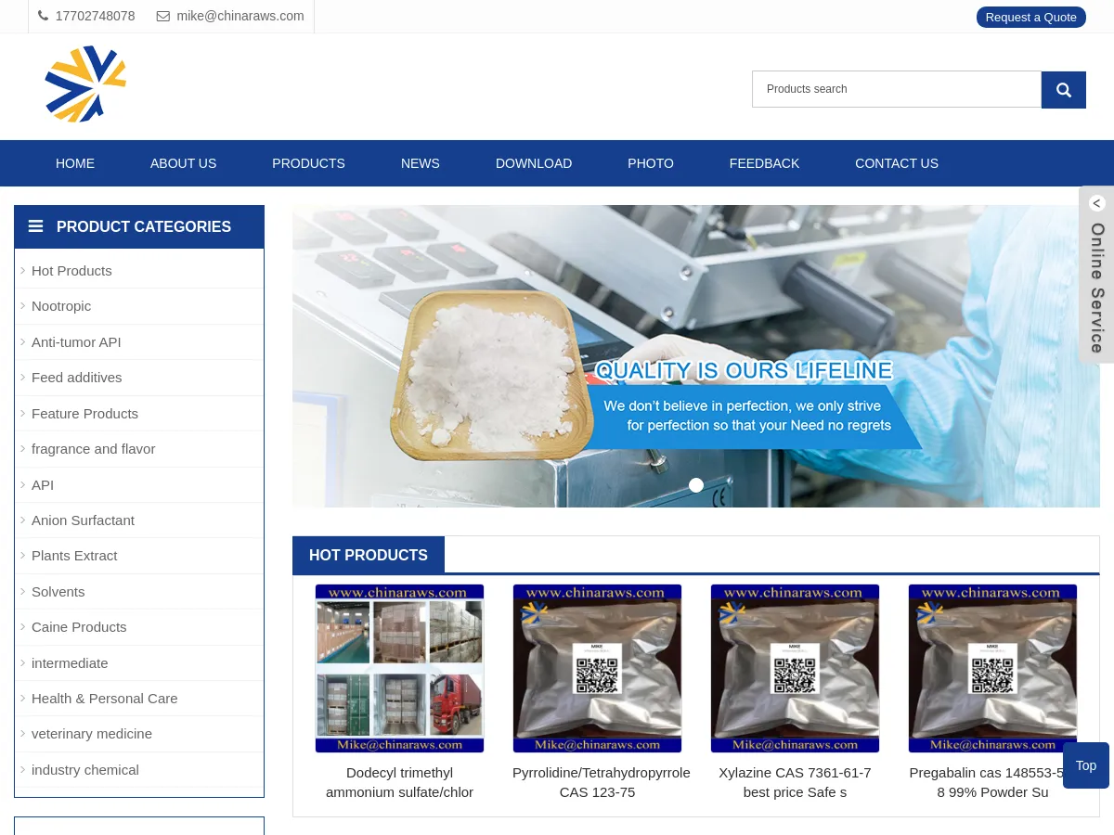Click the envelope icon beside email address

point(163,16)
